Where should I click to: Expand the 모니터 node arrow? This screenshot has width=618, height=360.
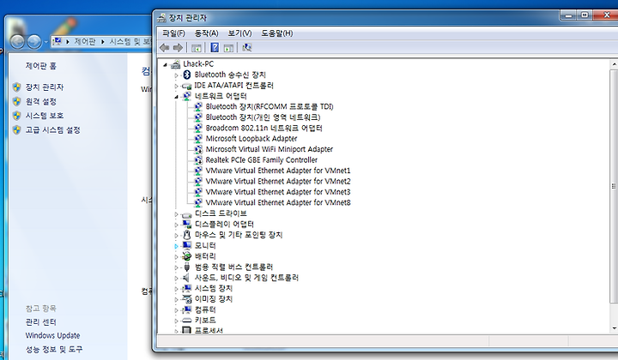(177, 246)
